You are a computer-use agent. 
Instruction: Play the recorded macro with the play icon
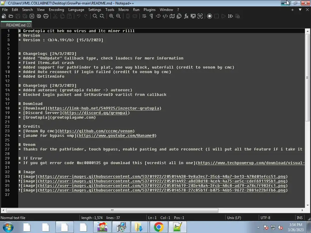[x=224, y=16]
